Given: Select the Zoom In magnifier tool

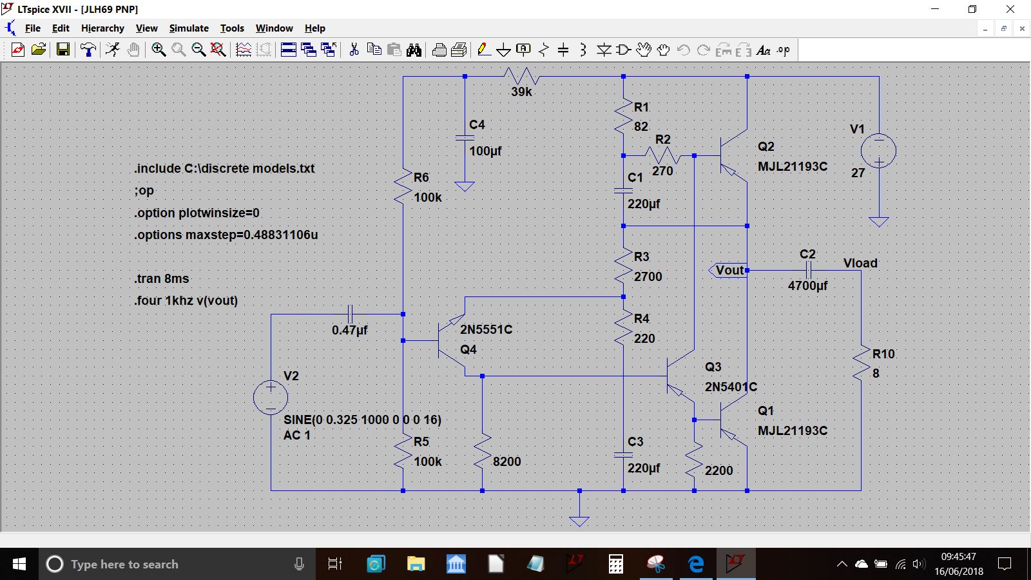Looking at the screenshot, I should 159,50.
